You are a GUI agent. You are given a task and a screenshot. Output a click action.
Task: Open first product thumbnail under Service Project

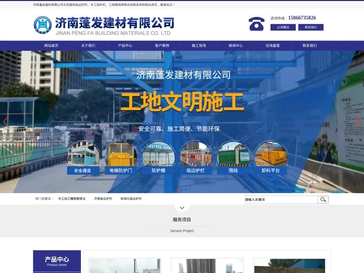125,266
